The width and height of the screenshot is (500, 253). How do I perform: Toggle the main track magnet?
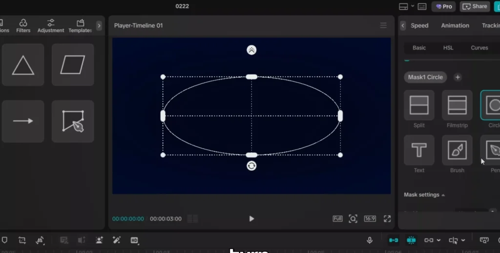[x=394, y=240]
